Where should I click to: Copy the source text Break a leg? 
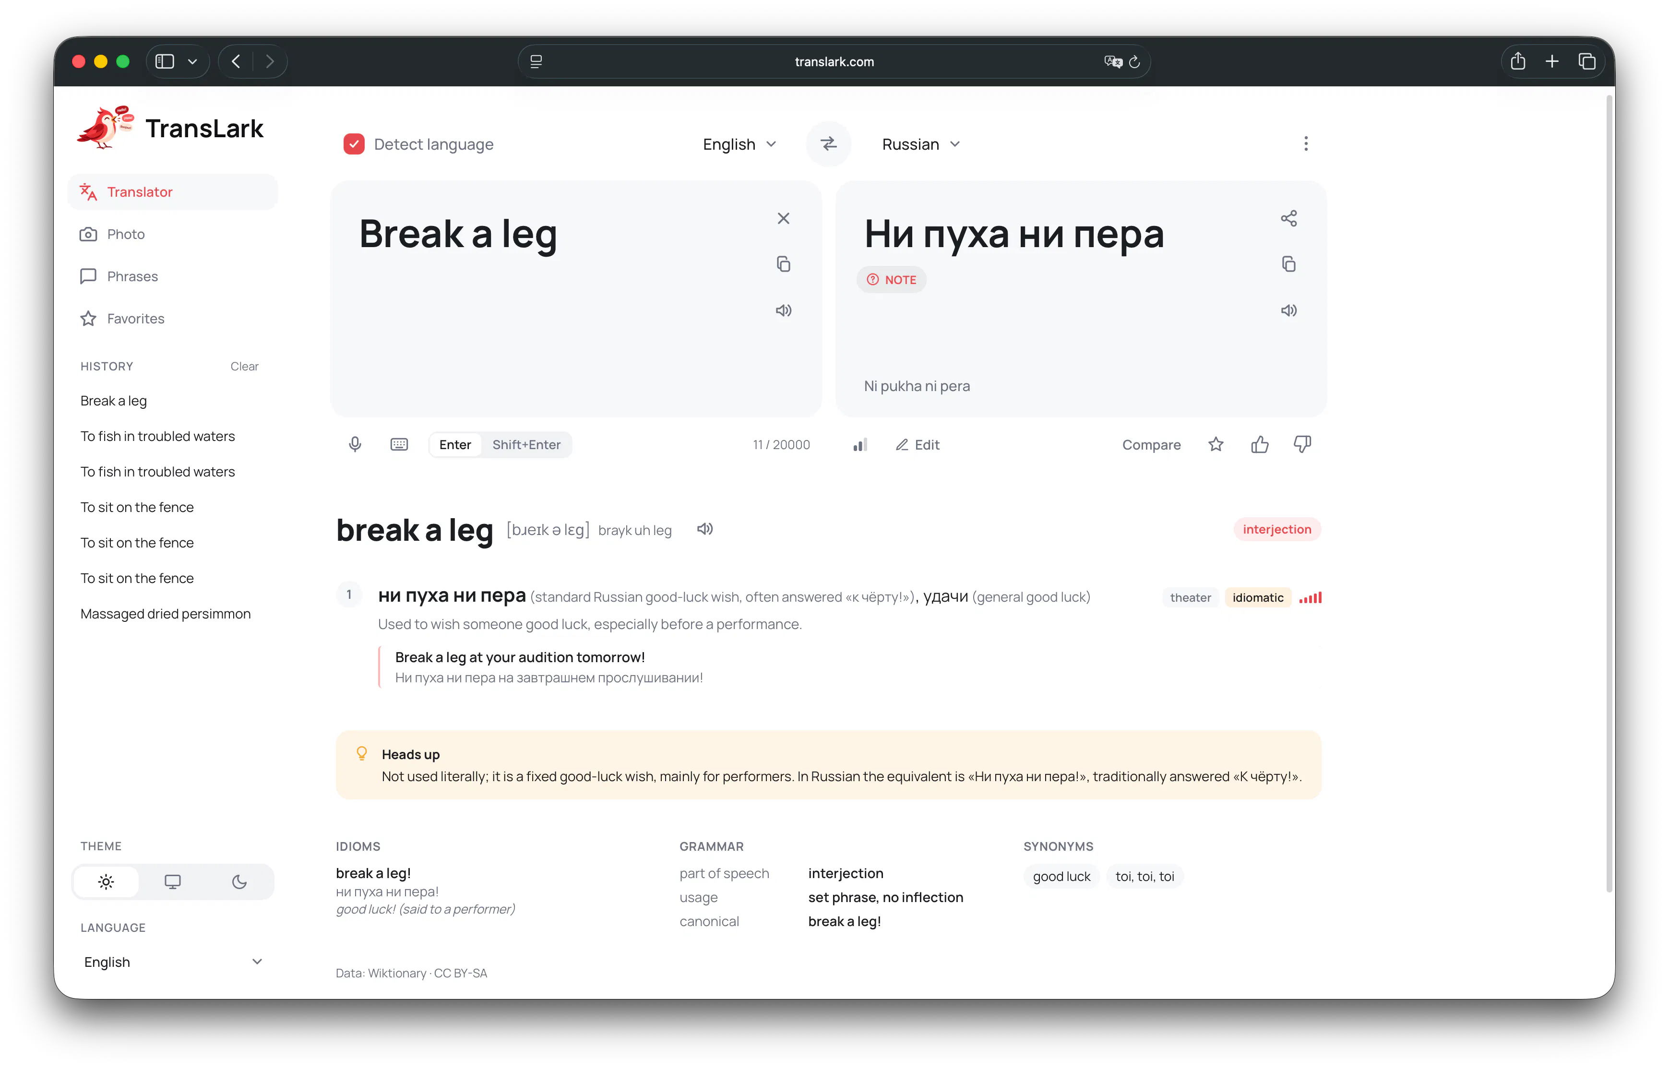click(x=783, y=264)
